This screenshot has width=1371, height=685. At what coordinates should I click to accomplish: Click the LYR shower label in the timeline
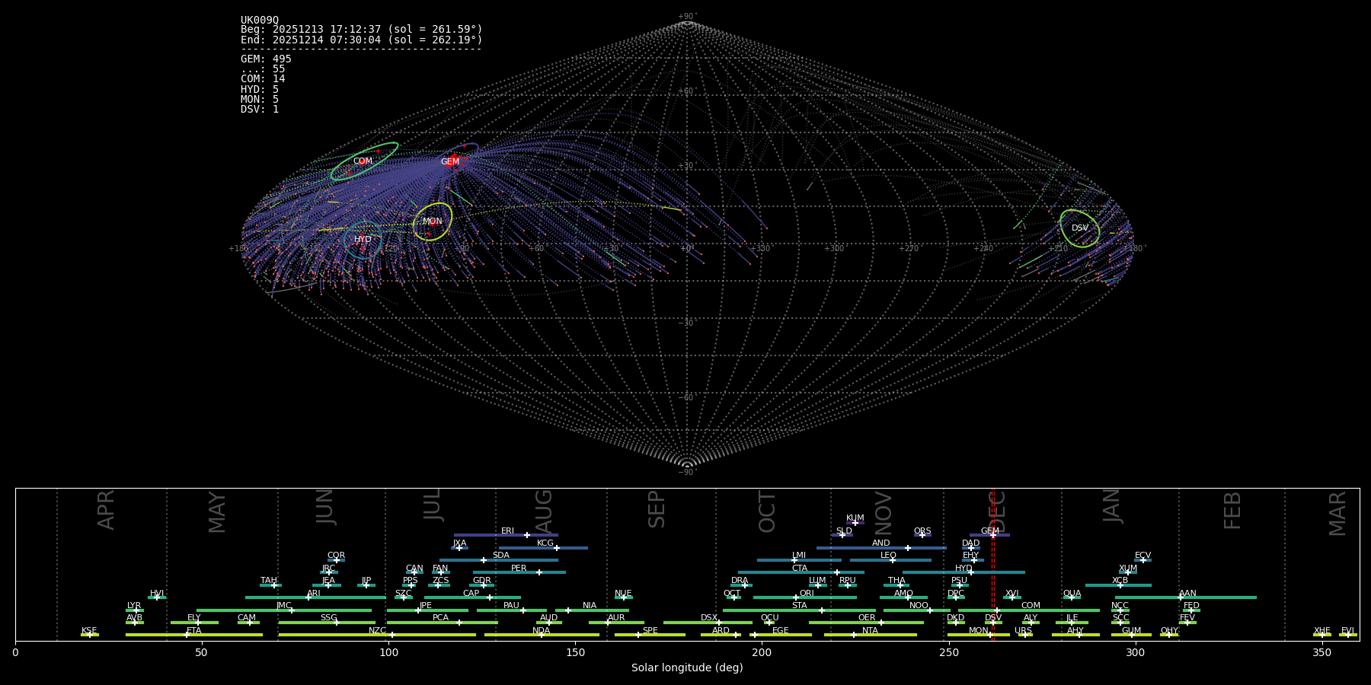click(134, 606)
